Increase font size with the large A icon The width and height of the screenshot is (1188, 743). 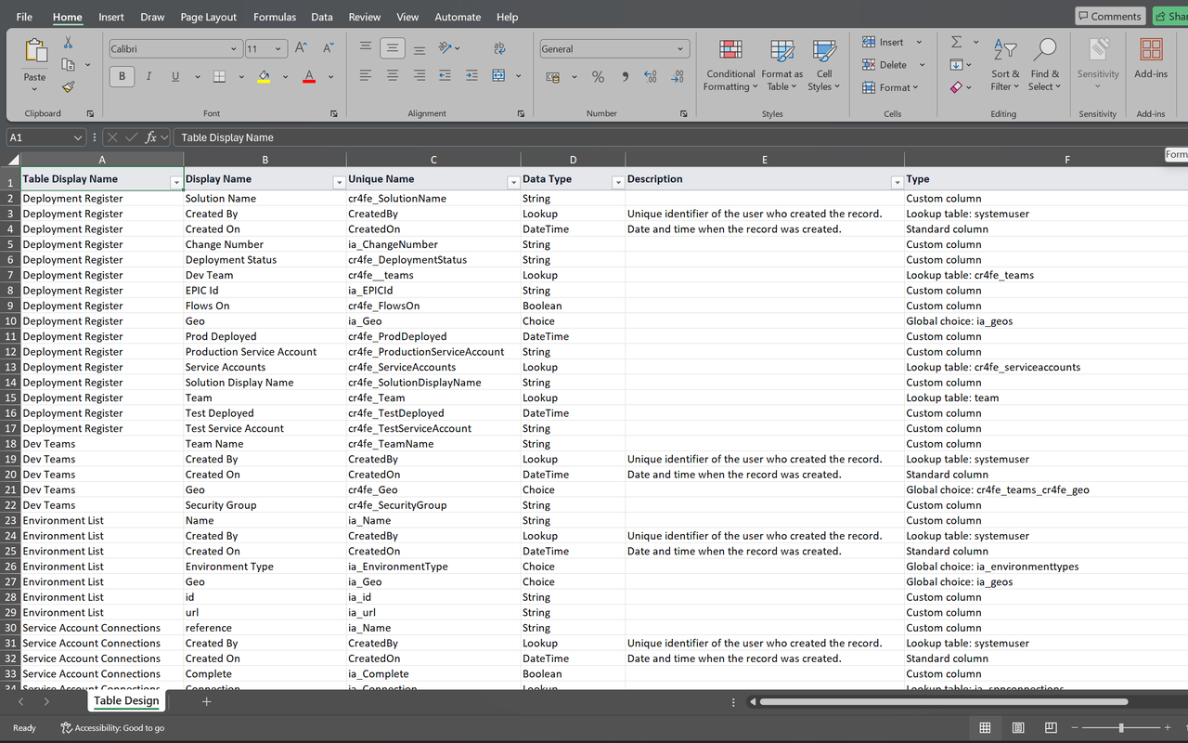pos(301,48)
